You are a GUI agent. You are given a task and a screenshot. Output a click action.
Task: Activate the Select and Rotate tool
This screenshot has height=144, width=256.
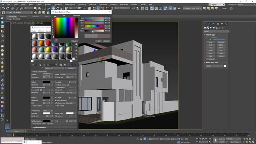58,8
